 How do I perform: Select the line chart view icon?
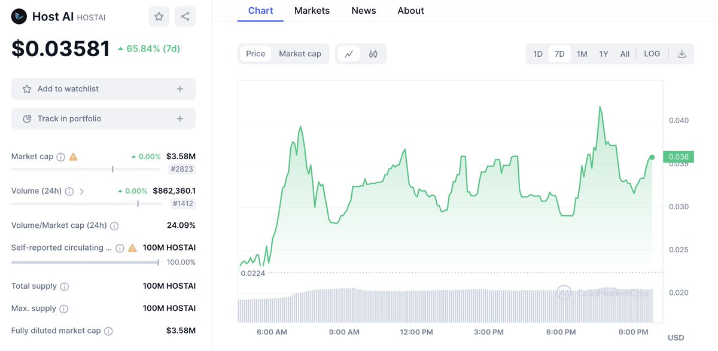point(349,54)
